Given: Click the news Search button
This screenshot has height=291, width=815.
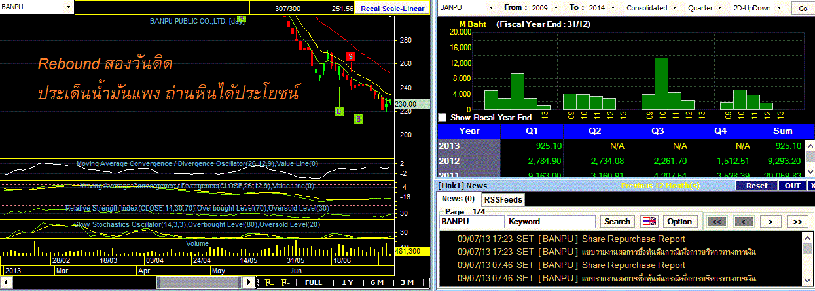Looking at the screenshot, I should tap(617, 222).
